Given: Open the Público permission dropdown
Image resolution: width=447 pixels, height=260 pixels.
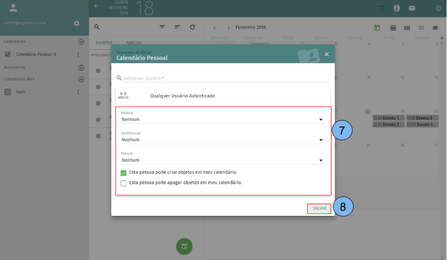Looking at the screenshot, I should (x=223, y=119).
